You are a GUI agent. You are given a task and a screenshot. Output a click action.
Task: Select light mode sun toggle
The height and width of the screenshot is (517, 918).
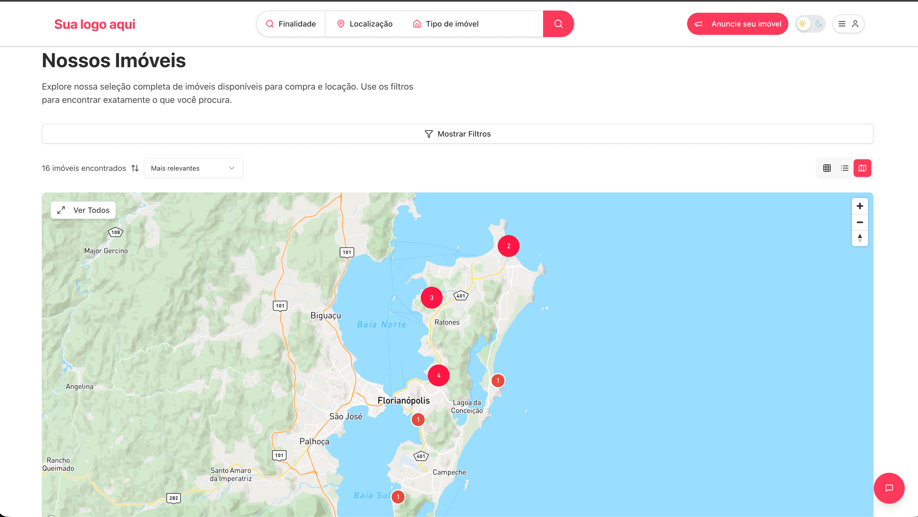pyautogui.click(x=802, y=23)
